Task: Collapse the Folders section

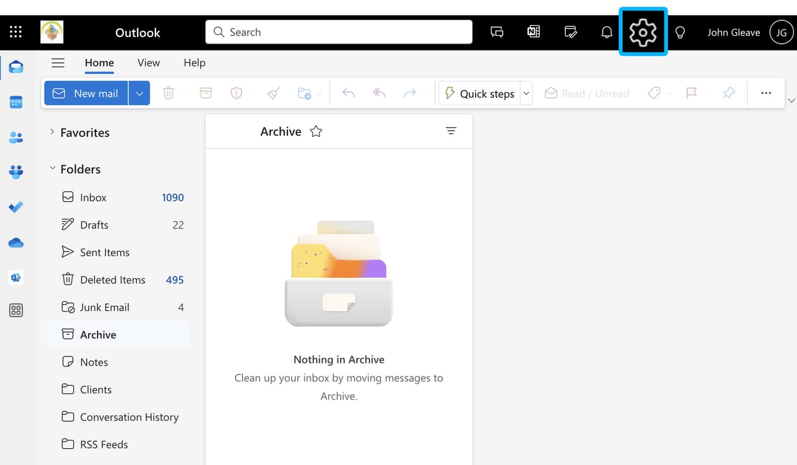Action: tap(52, 168)
